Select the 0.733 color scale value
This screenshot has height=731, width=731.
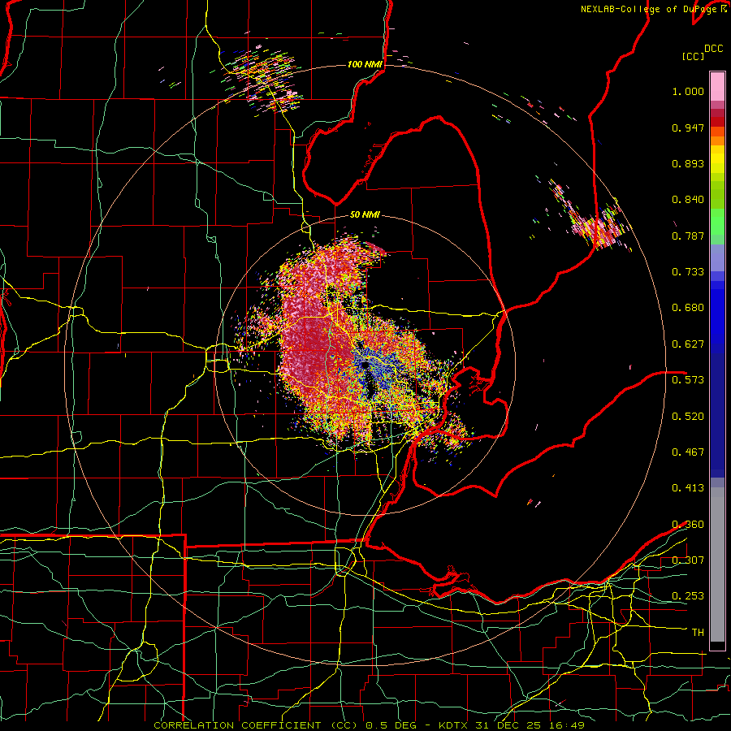(x=688, y=272)
